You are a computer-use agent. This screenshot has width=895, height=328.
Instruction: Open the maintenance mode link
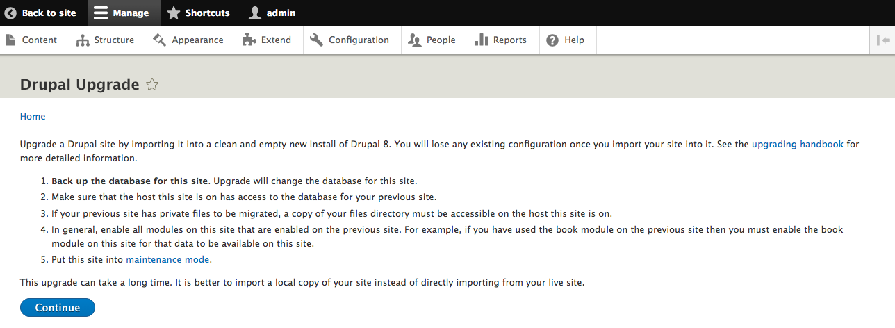(167, 259)
